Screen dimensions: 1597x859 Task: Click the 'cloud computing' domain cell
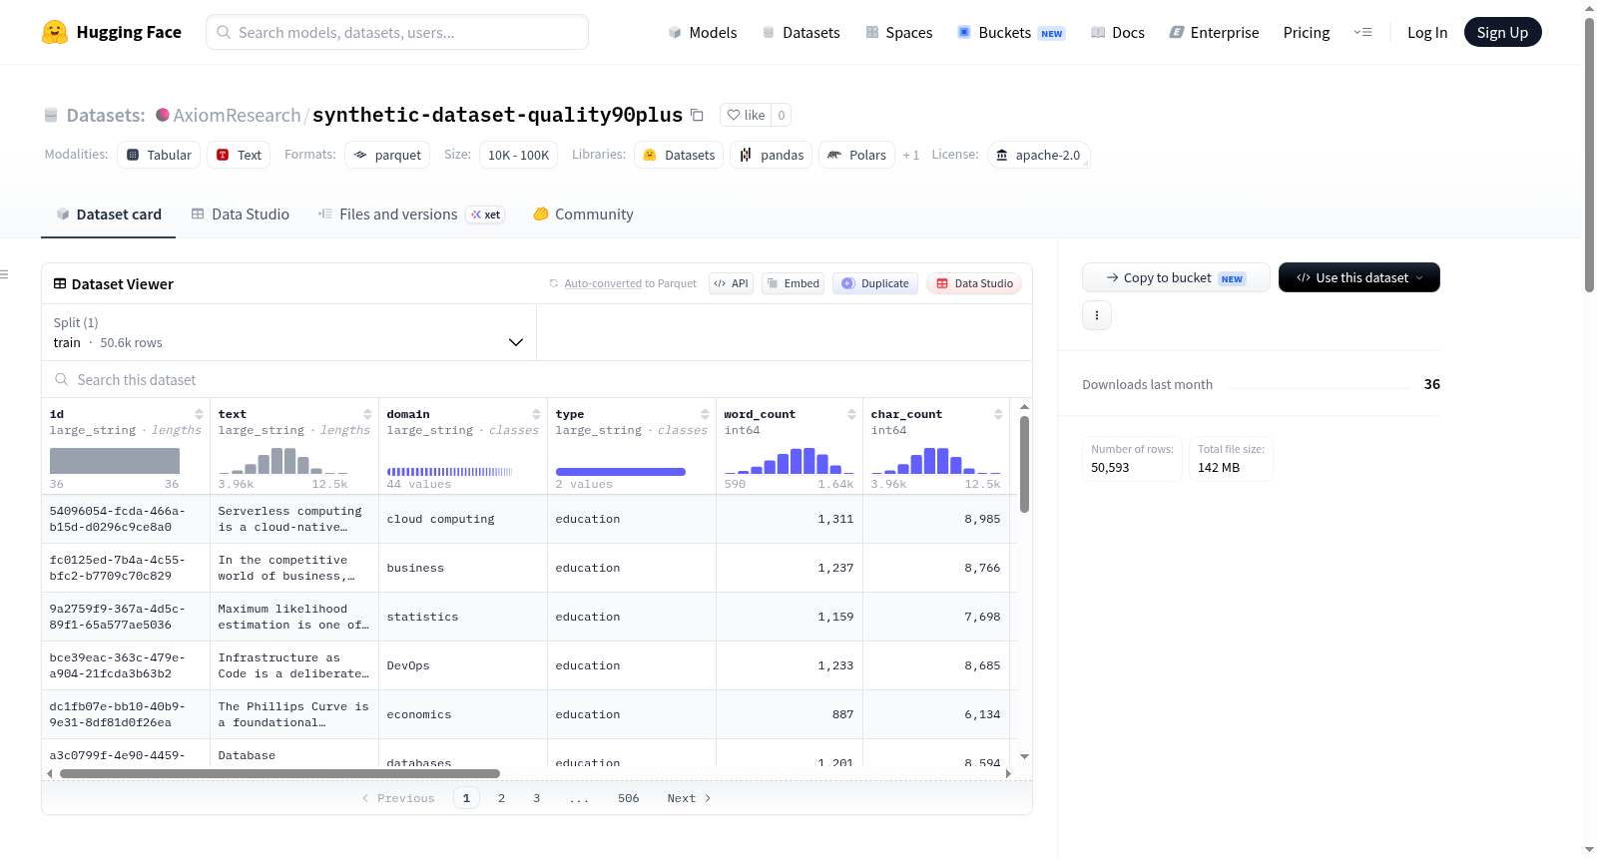click(x=463, y=519)
